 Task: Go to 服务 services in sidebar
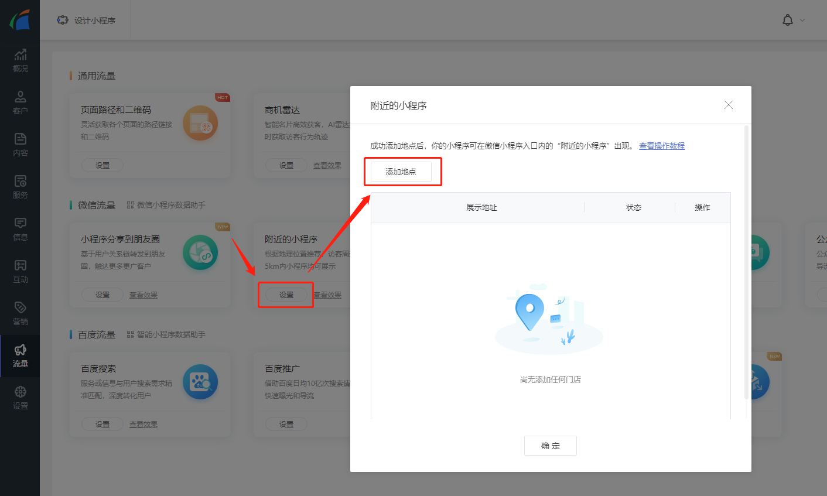pos(20,187)
